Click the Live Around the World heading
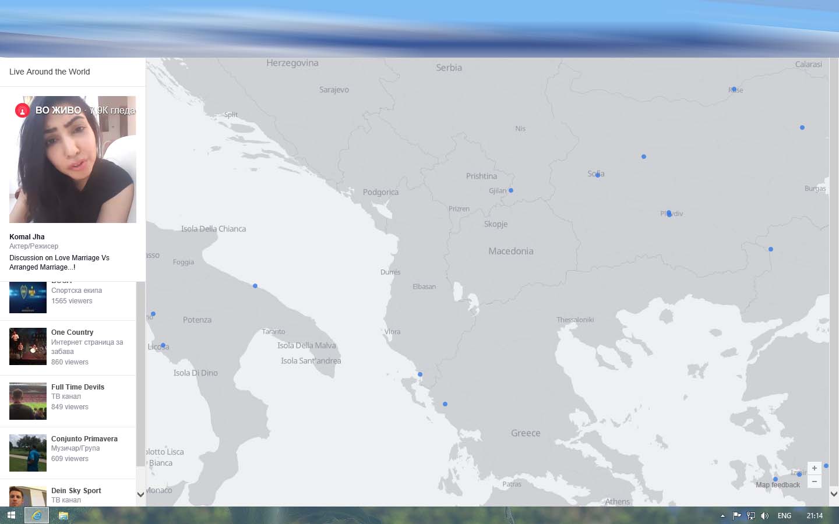Viewport: 839px width, 524px height. click(50, 72)
